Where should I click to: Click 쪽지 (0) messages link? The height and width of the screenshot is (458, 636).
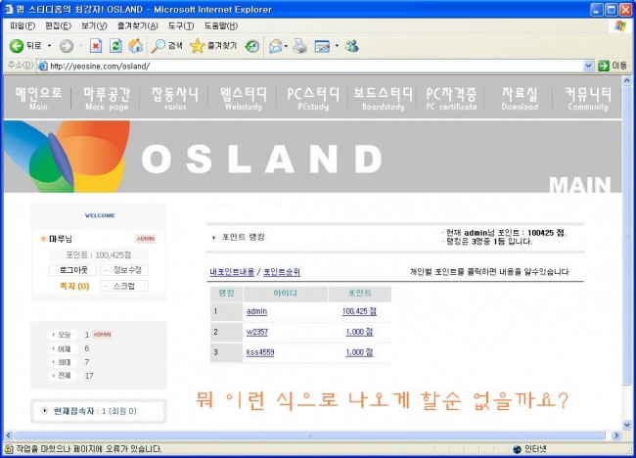tap(74, 286)
